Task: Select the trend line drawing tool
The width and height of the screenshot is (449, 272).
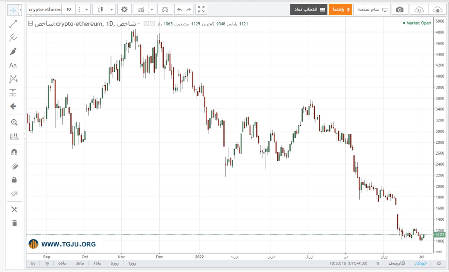Action: (x=13, y=24)
